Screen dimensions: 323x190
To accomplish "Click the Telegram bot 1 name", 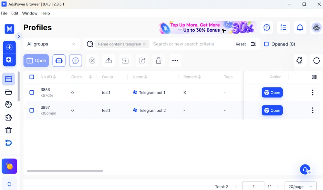I will point(152,93).
